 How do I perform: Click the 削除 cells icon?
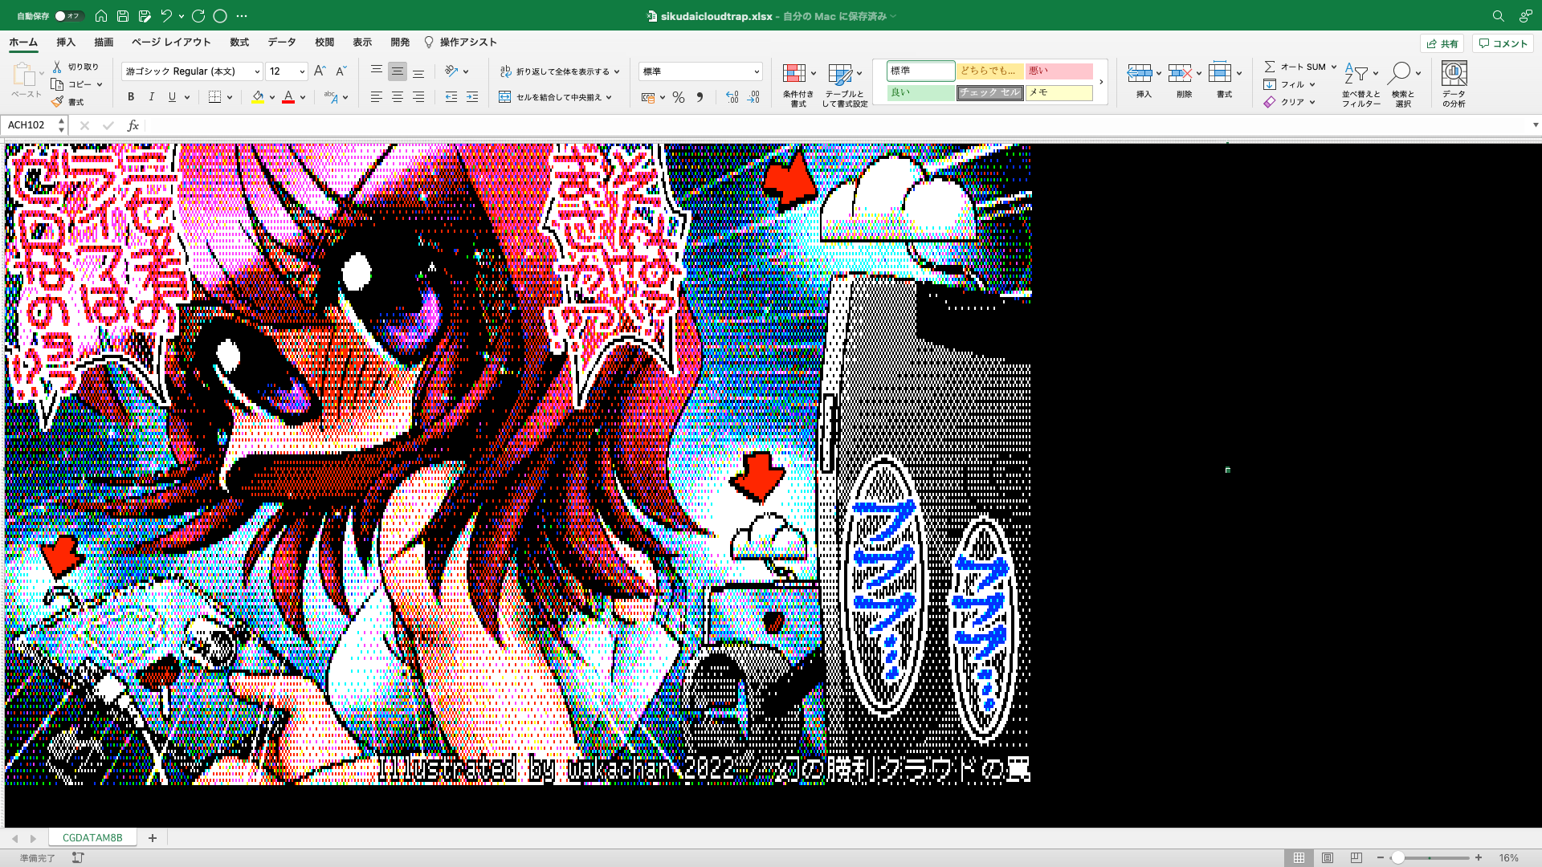point(1180,73)
